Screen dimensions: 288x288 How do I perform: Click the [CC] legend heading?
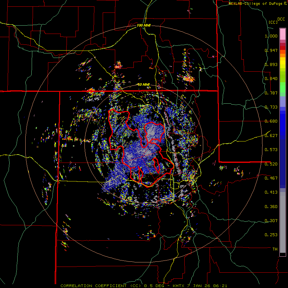click(x=273, y=22)
